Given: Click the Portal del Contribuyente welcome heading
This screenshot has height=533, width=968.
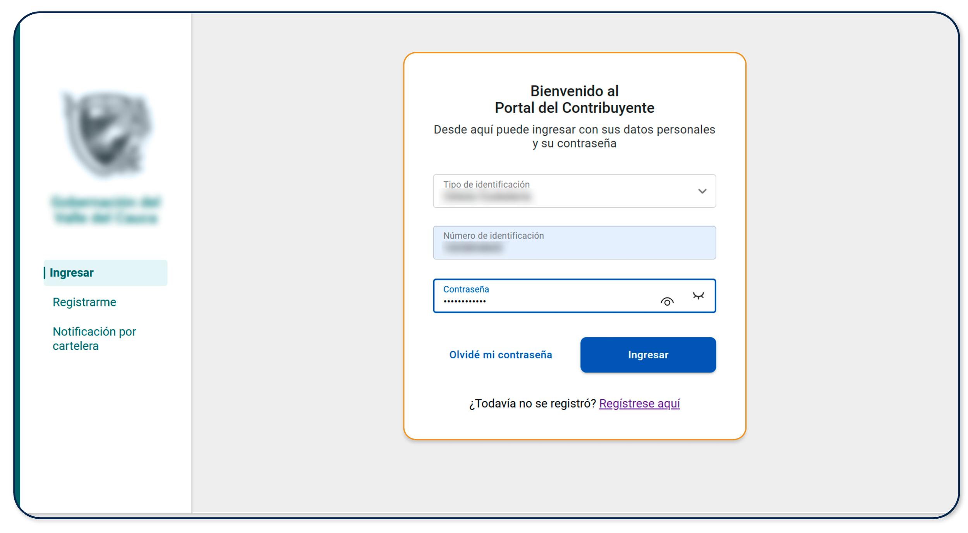Looking at the screenshot, I should [x=574, y=99].
